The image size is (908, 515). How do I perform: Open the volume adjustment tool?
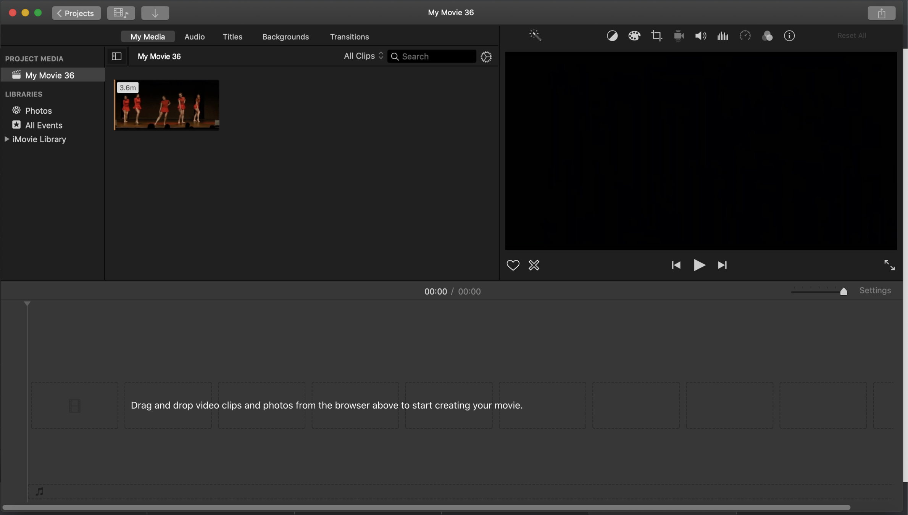pyautogui.click(x=700, y=36)
